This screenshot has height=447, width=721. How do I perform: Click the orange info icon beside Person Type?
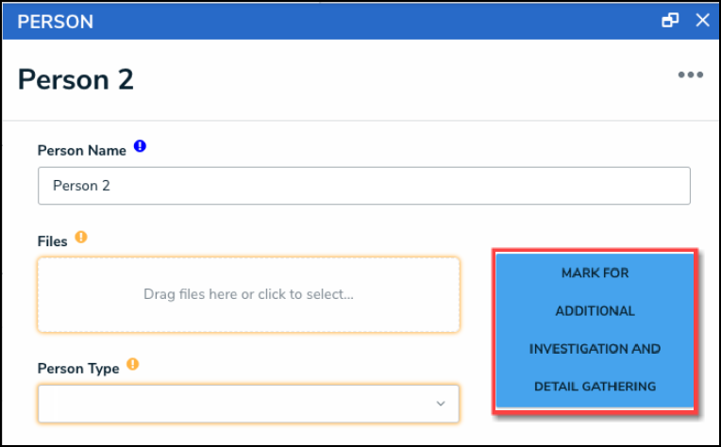(132, 364)
